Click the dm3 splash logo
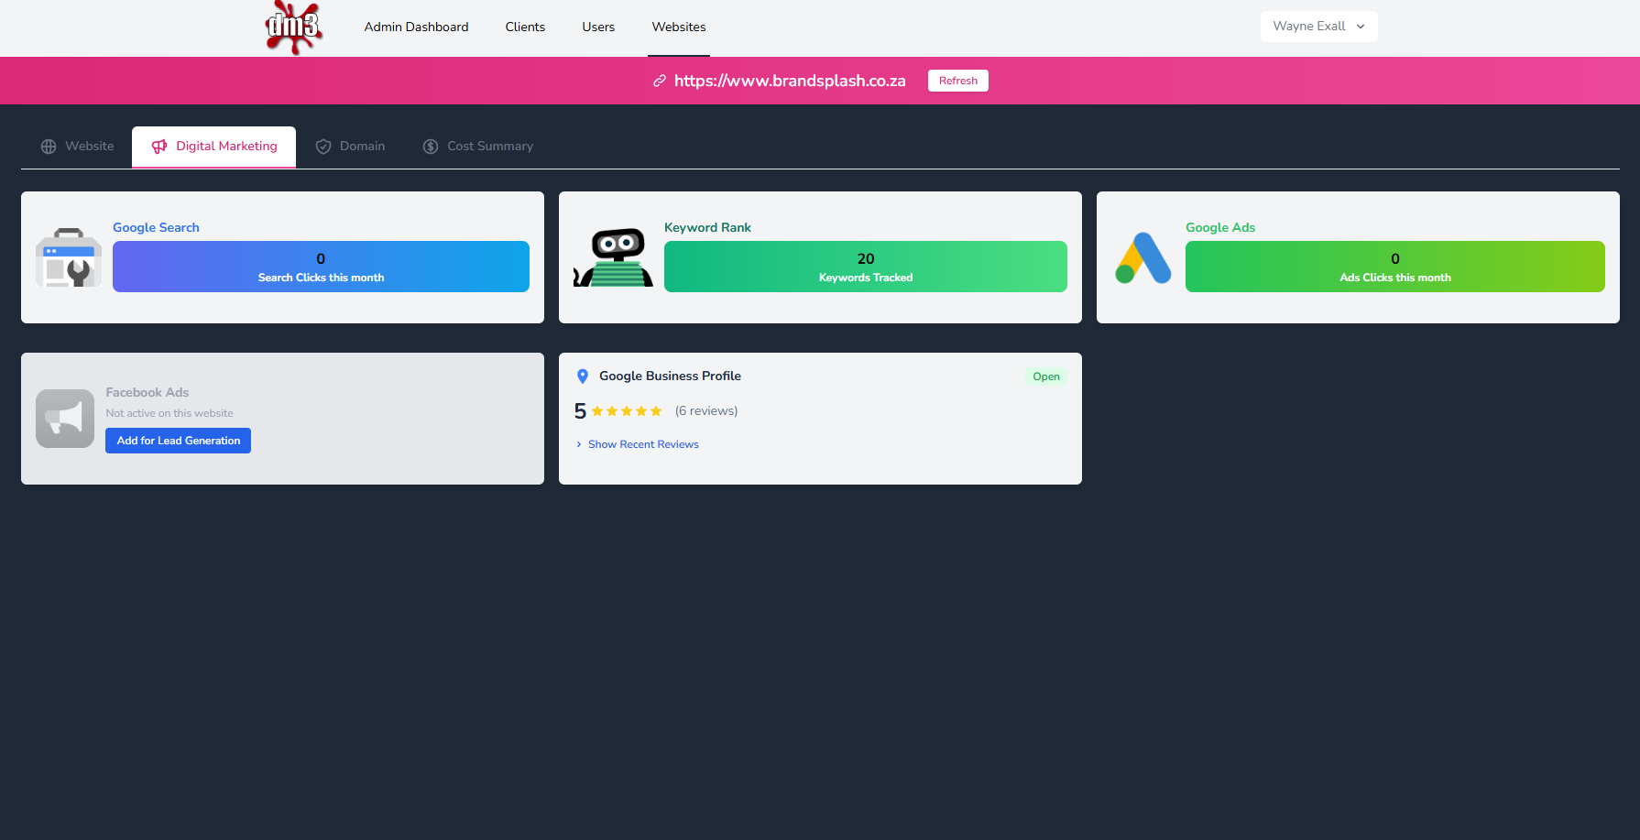Image resolution: width=1640 pixels, height=840 pixels. click(293, 27)
